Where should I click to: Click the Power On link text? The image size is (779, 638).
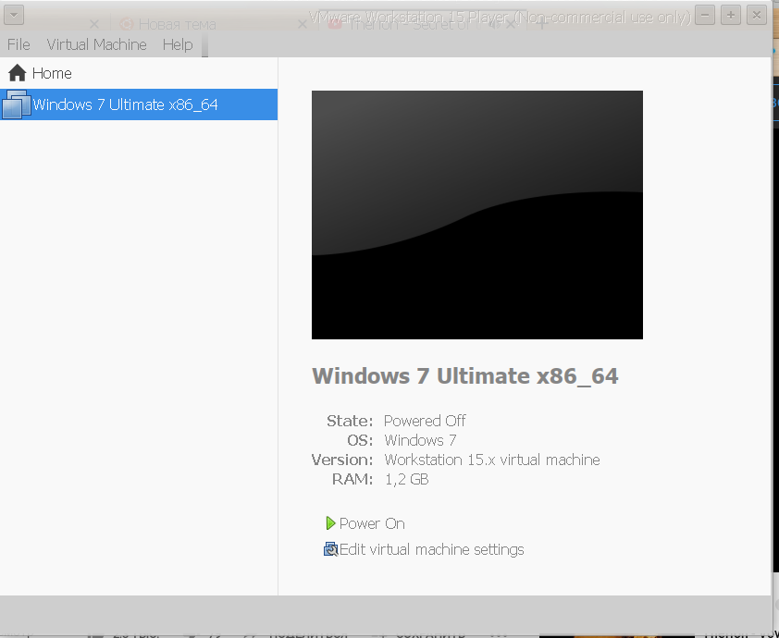(372, 523)
